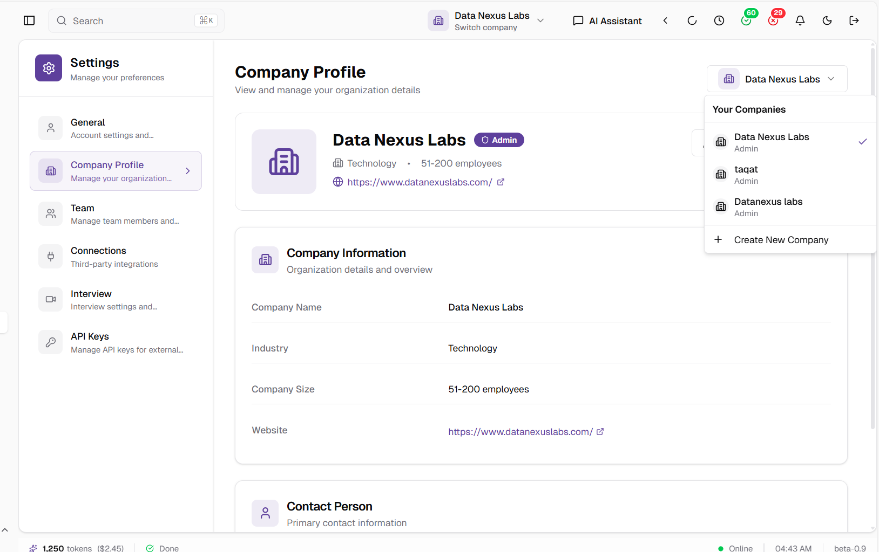Click the refresh icon in top bar
This screenshot has width=879, height=552.
[692, 20]
